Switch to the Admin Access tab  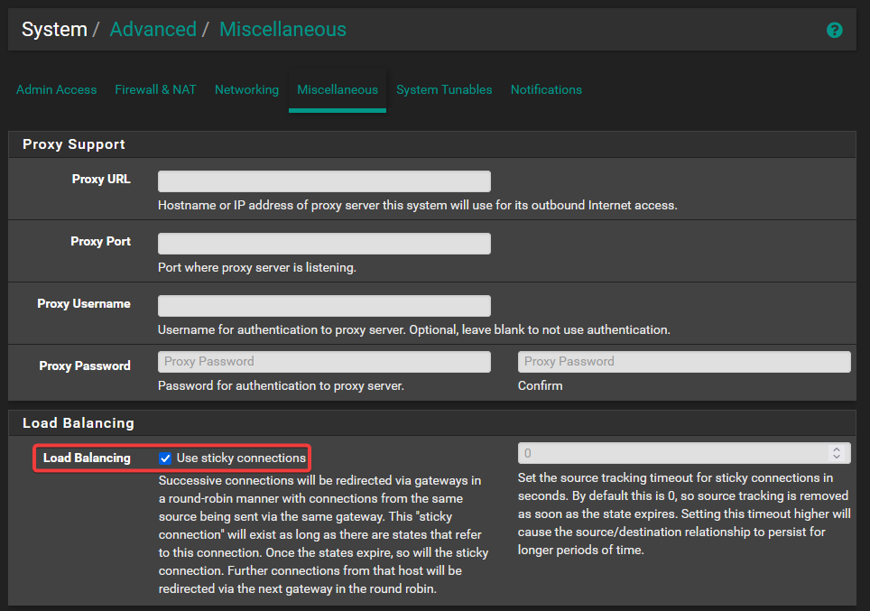[56, 89]
